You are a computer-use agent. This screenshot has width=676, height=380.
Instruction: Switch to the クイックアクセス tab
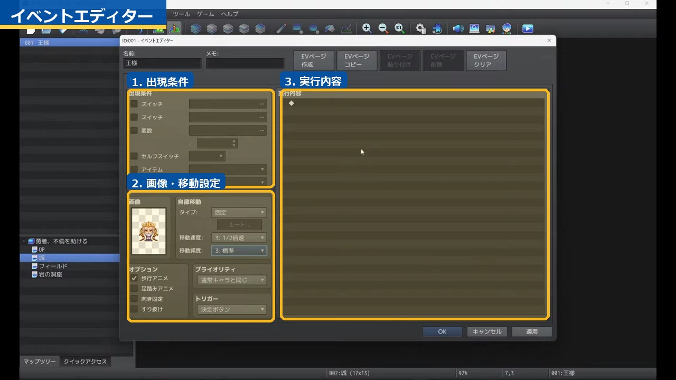pyautogui.click(x=85, y=362)
